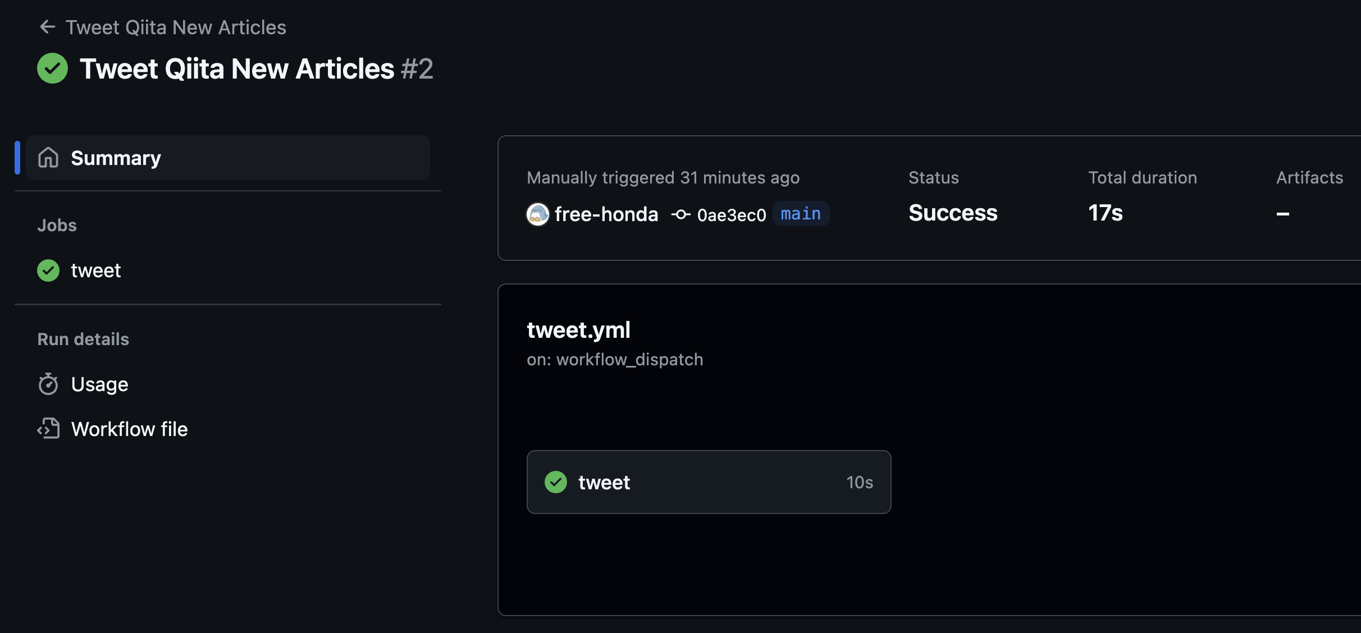
Task: Open free-honda's profile
Action: (x=606, y=214)
